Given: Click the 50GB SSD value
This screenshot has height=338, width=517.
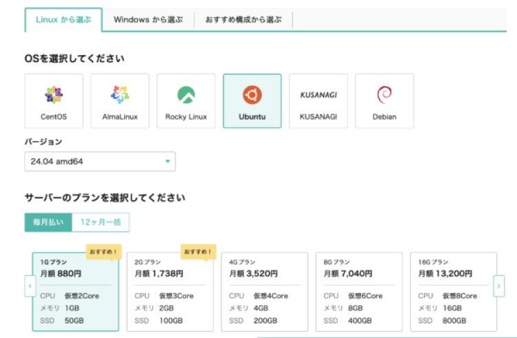Looking at the screenshot, I should [x=74, y=321].
